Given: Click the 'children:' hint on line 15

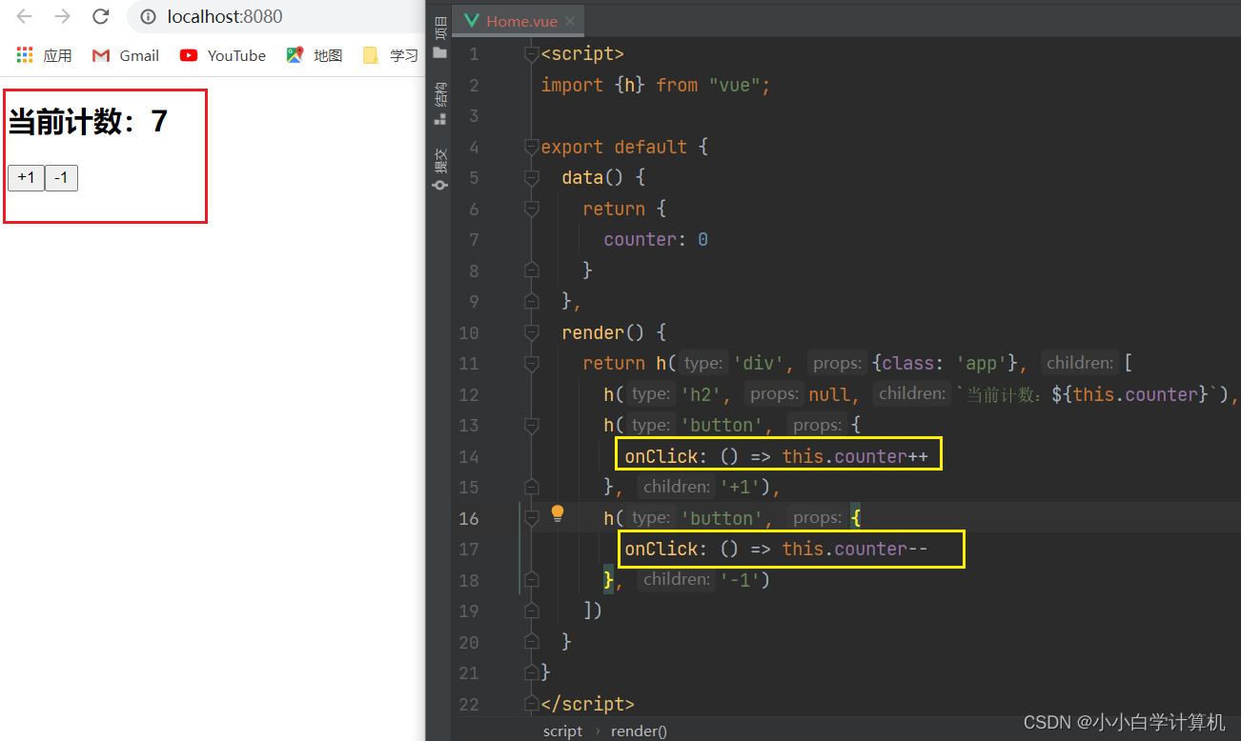Looking at the screenshot, I should pos(677,487).
